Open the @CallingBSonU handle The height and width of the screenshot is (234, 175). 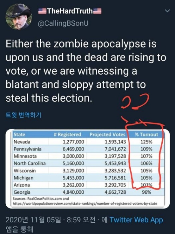tap(63, 23)
